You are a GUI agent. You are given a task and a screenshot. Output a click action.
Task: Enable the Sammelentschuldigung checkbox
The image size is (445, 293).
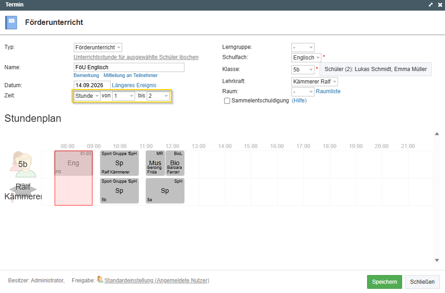coord(227,101)
